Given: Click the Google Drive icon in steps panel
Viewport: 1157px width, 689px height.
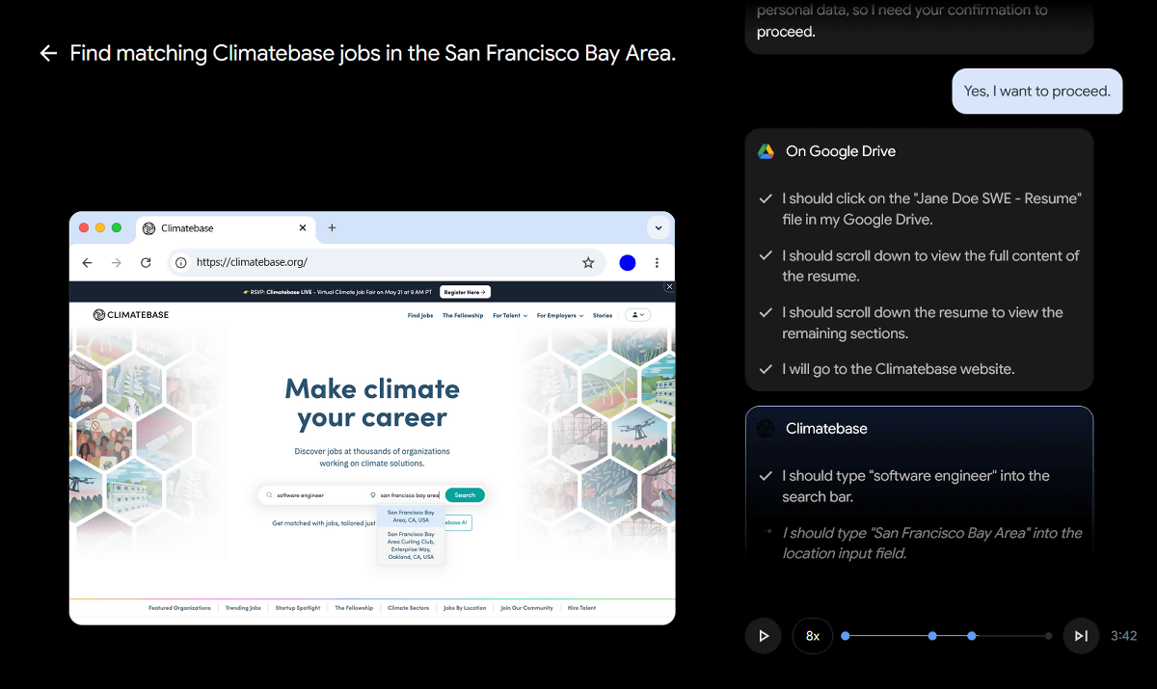Looking at the screenshot, I should click(x=766, y=151).
